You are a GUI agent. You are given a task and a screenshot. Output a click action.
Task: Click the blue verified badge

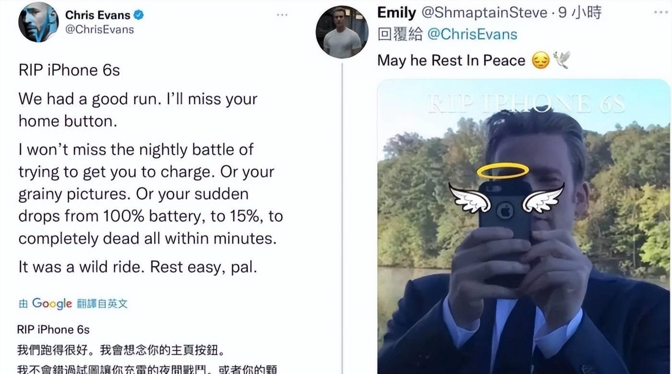coord(139,15)
